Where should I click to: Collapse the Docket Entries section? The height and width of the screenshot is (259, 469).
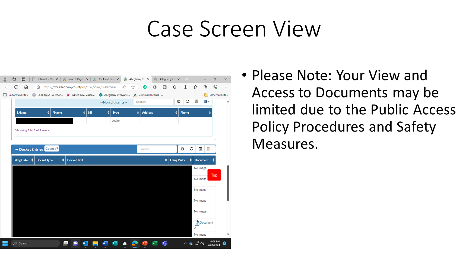click(x=17, y=149)
